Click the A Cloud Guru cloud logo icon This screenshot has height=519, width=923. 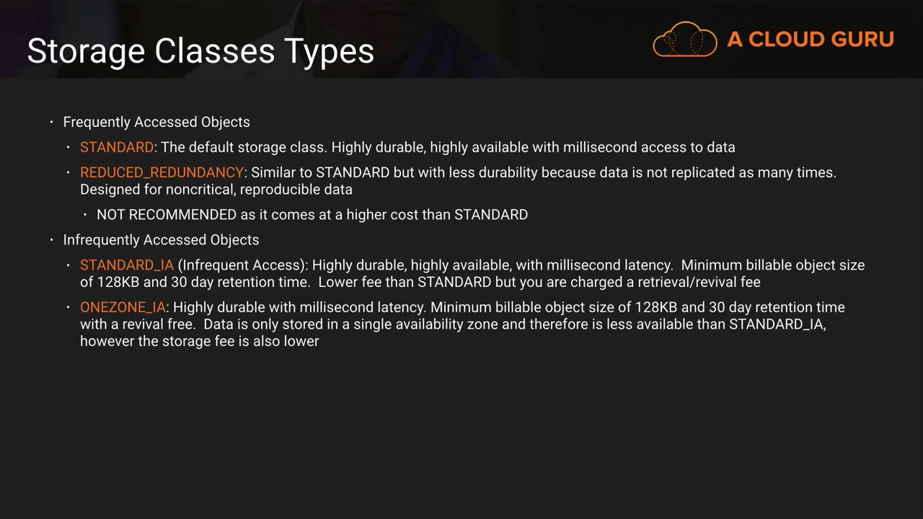(684, 39)
